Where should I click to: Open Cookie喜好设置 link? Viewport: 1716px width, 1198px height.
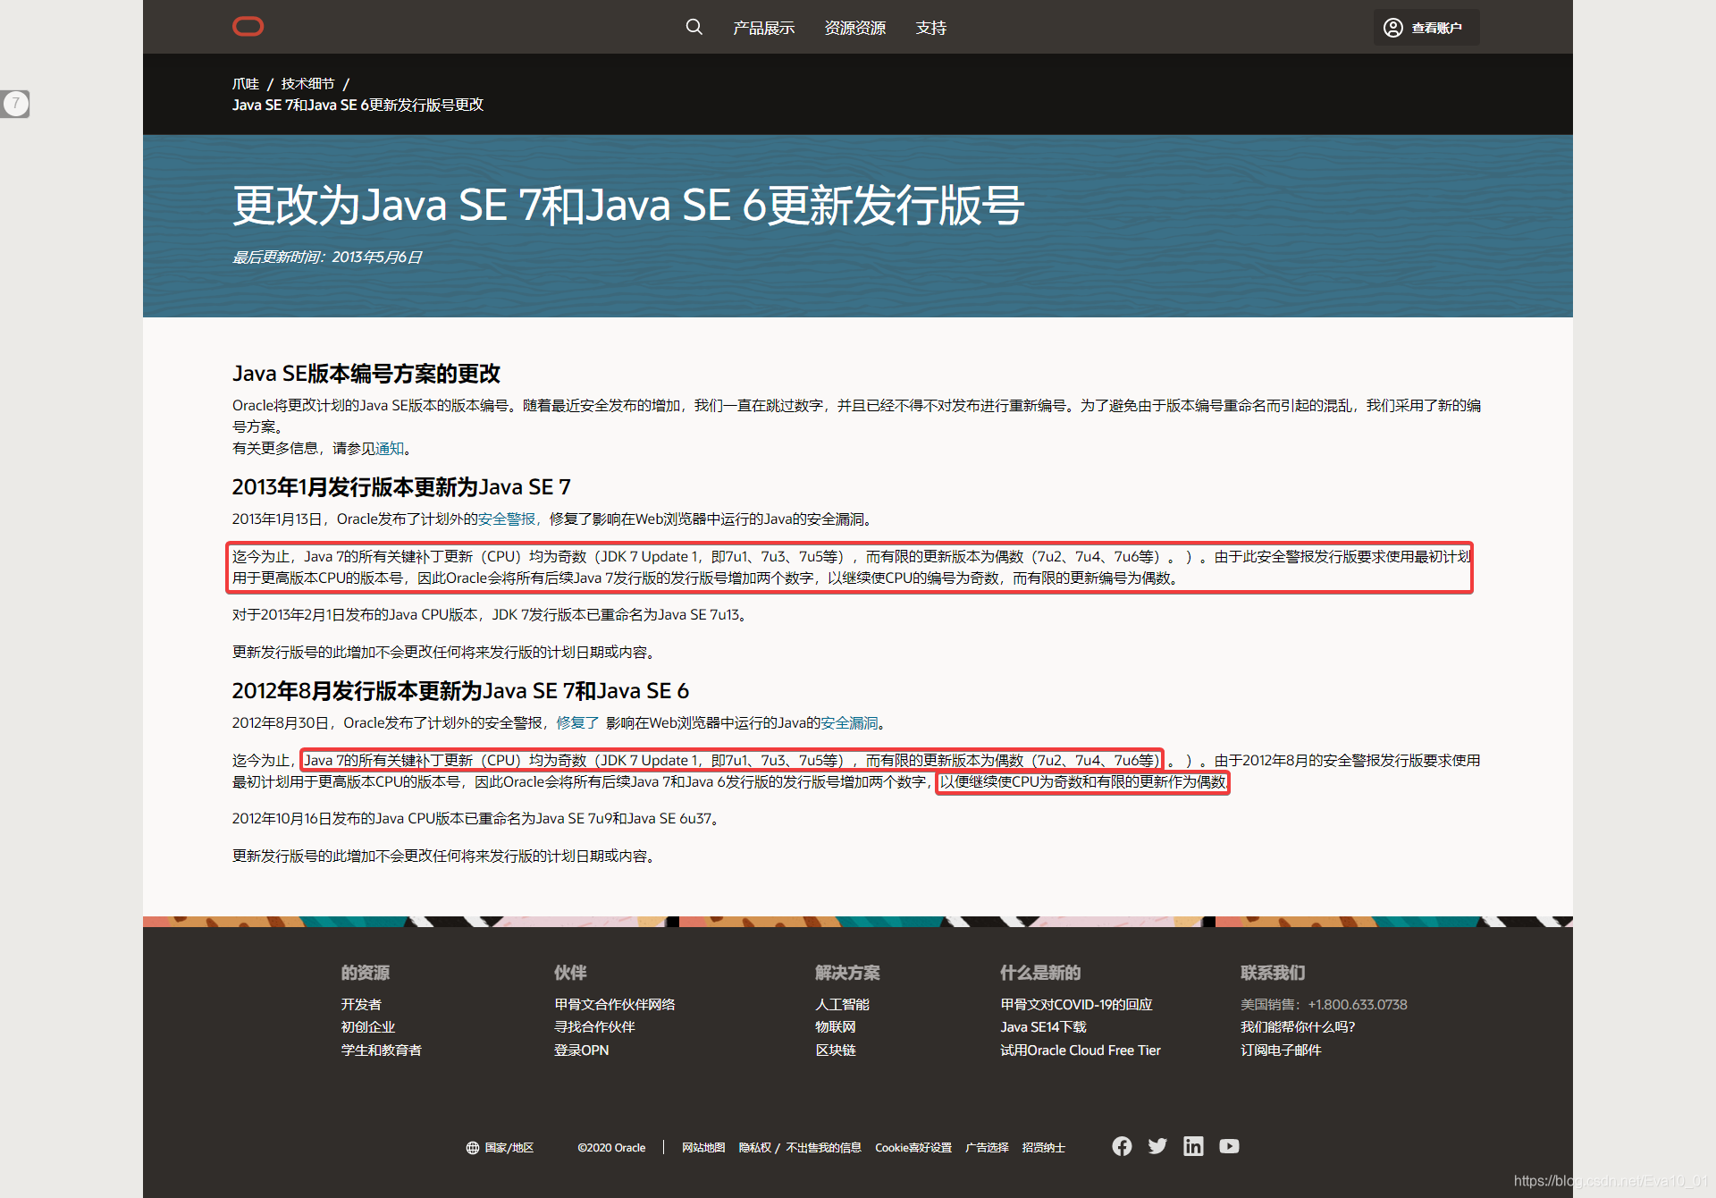pos(913,1147)
